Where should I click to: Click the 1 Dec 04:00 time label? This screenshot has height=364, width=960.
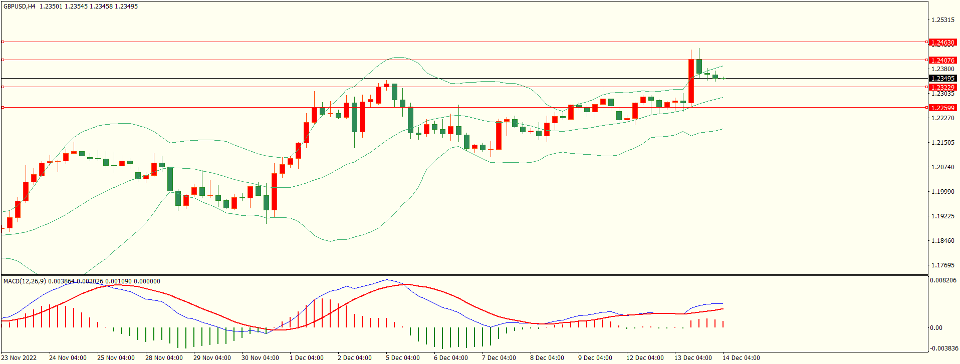(x=307, y=357)
